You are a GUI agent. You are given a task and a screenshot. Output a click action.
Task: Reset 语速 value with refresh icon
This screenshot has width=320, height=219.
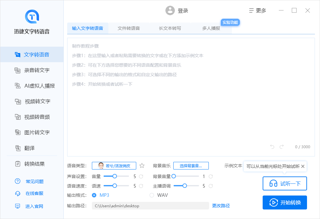(x=141, y=186)
